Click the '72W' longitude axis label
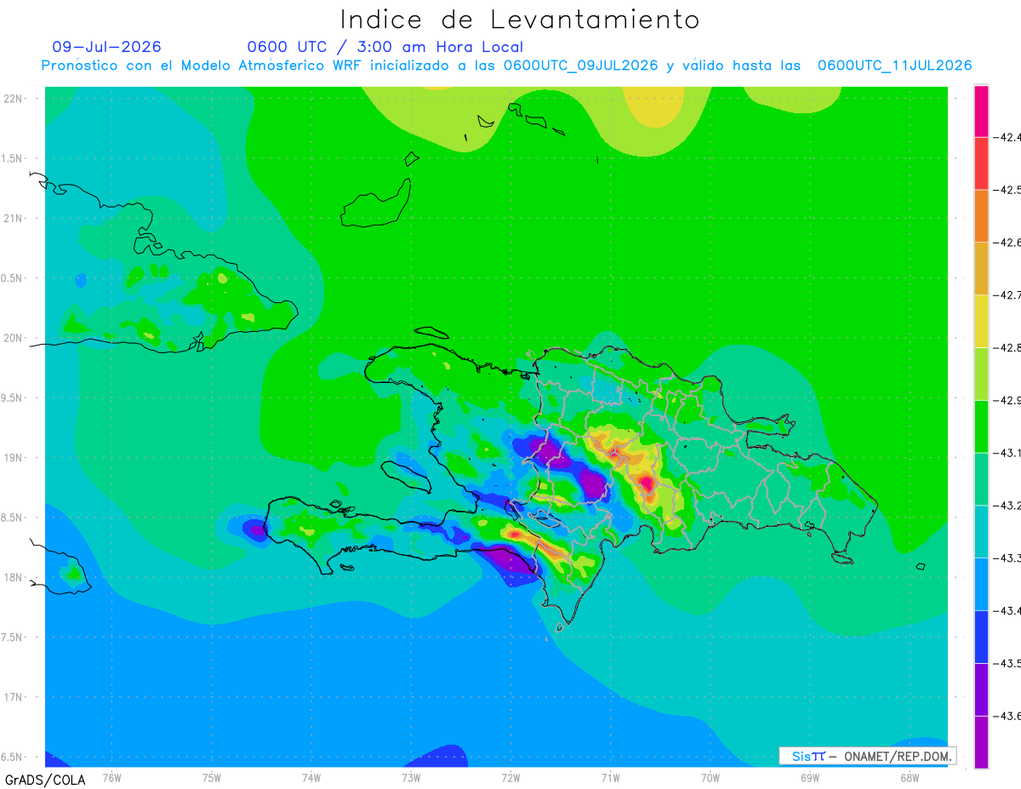This screenshot has width=1021, height=789. [510, 778]
